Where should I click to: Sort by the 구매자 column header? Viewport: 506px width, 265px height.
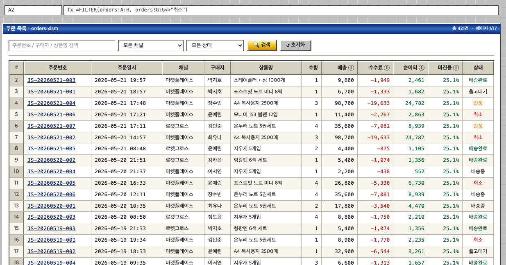pyautogui.click(x=217, y=68)
